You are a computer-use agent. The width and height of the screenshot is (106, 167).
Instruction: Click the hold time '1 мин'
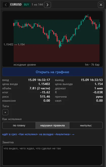pos(98,88)
